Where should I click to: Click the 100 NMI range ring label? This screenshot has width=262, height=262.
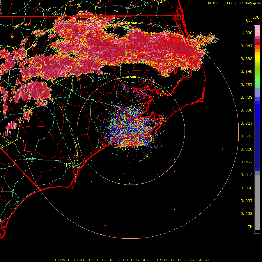coord(131,23)
